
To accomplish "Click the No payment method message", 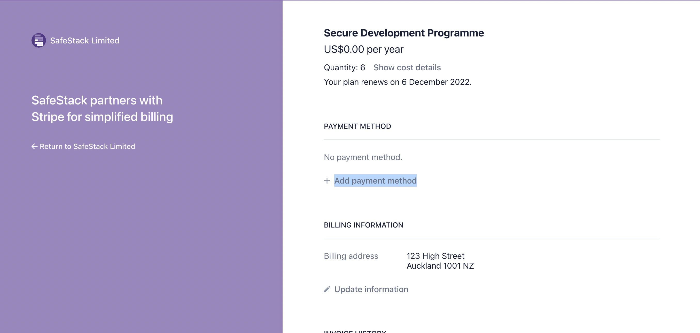I will 363,157.
